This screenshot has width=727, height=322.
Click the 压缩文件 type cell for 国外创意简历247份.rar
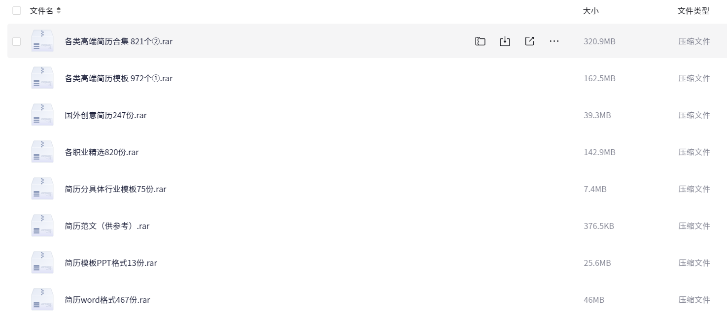[x=694, y=115]
